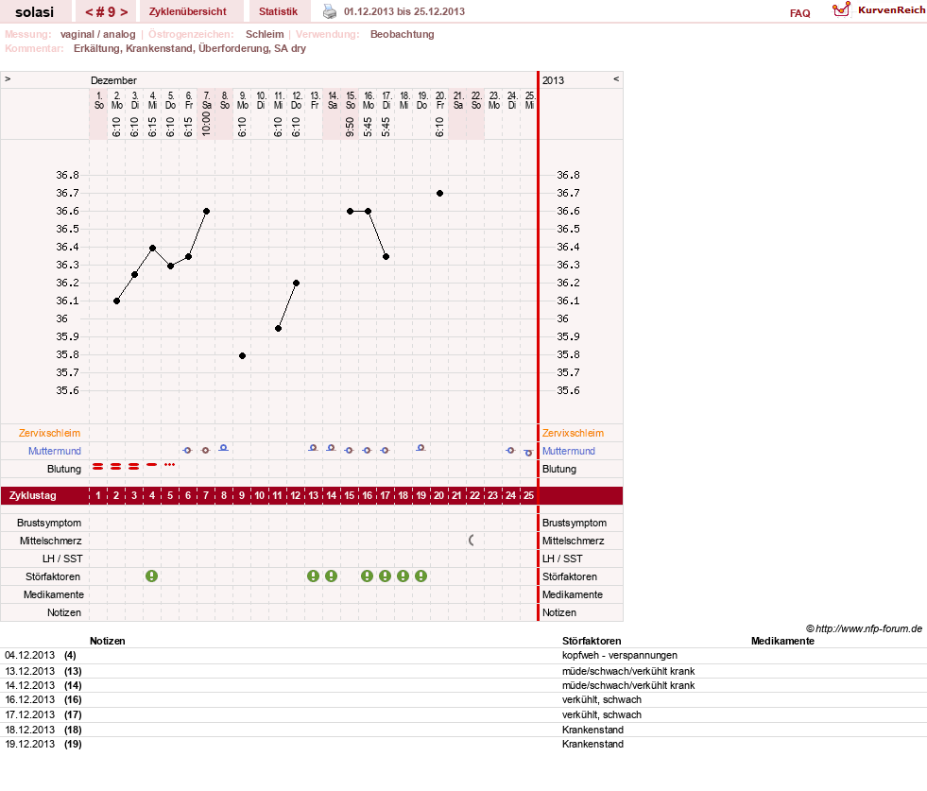The height and width of the screenshot is (791, 927).
Task: Click measurement time 10:00 on 7. Sa
Action: 206,124
